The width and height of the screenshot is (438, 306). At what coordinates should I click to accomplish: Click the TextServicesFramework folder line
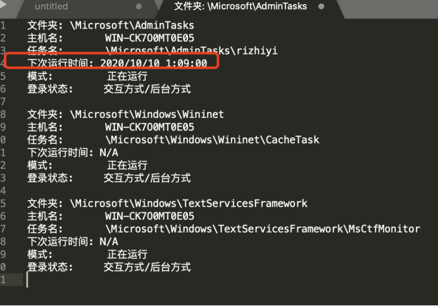167,203
